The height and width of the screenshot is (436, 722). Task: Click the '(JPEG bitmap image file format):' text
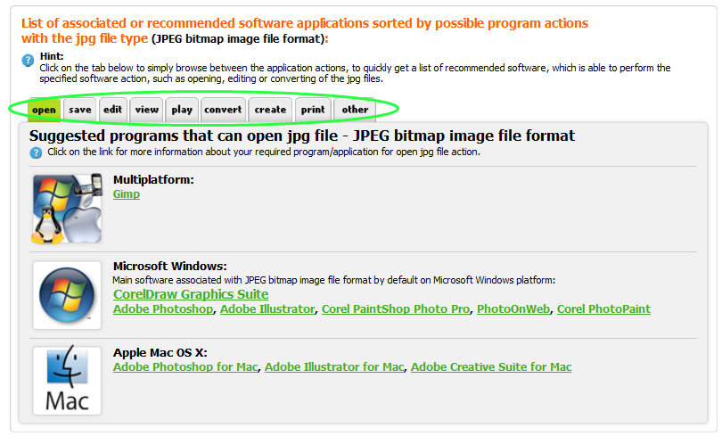(x=240, y=38)
